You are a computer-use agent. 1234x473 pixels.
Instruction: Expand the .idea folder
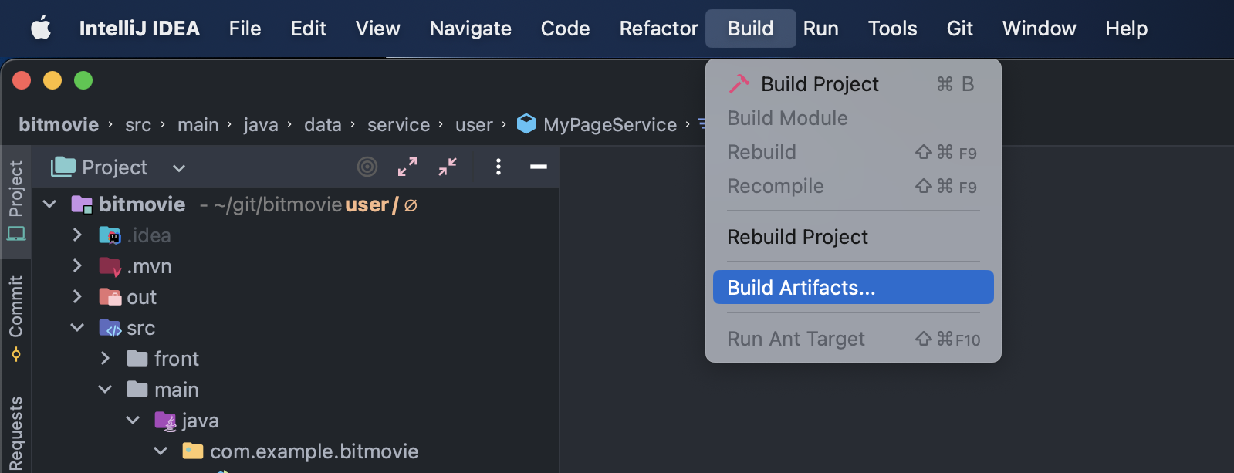[77, 235]
